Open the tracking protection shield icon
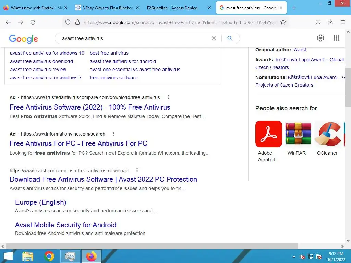The height and width of the screenshot is (263, 351). [68, 22]
